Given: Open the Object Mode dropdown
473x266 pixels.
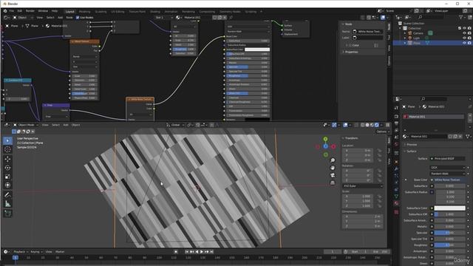Looking at the screenshot, I should [x=26, y=125].
